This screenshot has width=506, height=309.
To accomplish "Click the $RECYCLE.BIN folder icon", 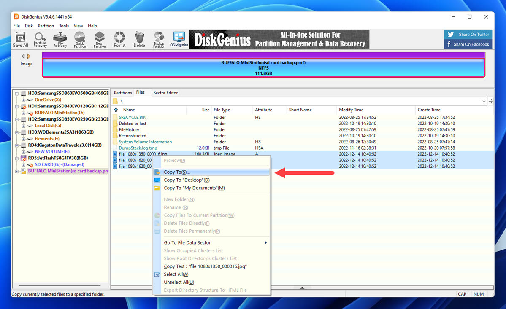I will (x=115, y=117).
